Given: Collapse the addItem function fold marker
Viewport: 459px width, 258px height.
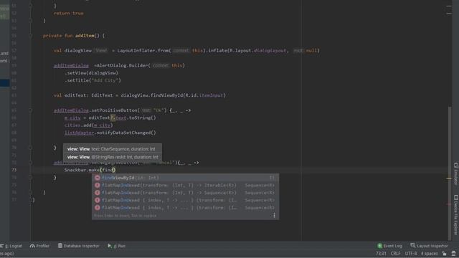Looking at the screenshot, I should pyautogui.click(x=30, y=36).
